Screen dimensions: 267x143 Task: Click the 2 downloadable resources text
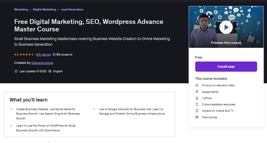point(219,104)
